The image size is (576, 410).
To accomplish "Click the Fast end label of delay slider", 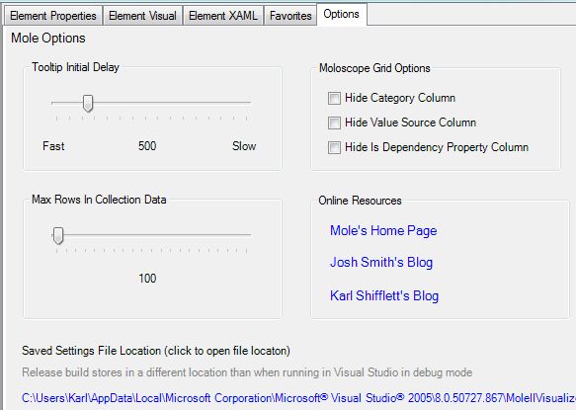I will (x=53, y=146).
